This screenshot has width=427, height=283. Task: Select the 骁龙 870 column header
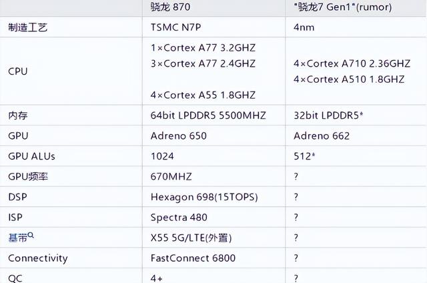[171, 7]
